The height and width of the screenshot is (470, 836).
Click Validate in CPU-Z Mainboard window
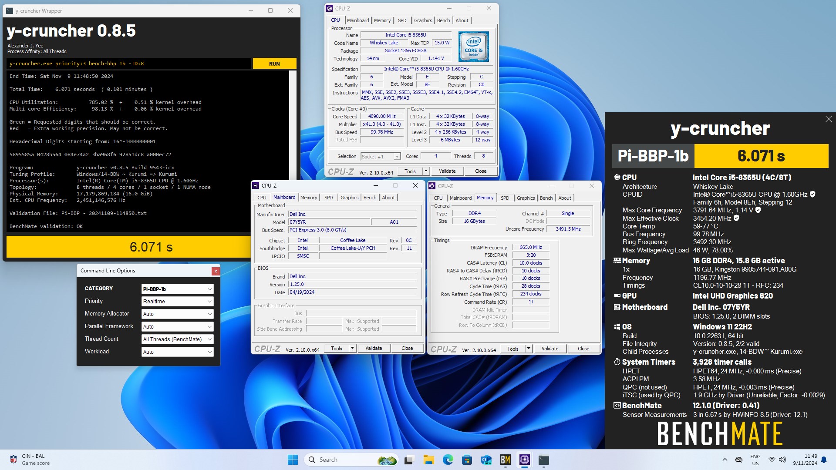(374, 349)
